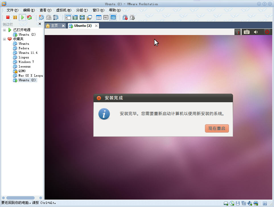Click the sound card status icon
The height and width of the screenshot is (207, 274).
pyautogui.click(x=250, y=203)
